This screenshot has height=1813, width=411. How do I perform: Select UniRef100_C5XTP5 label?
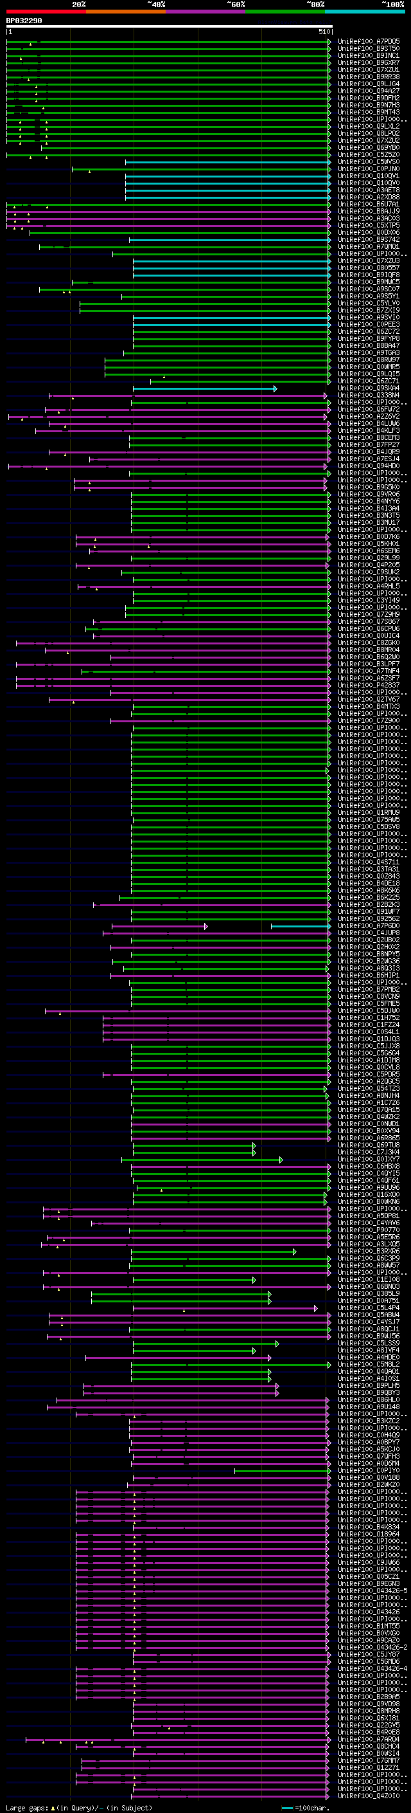[369, 225]
